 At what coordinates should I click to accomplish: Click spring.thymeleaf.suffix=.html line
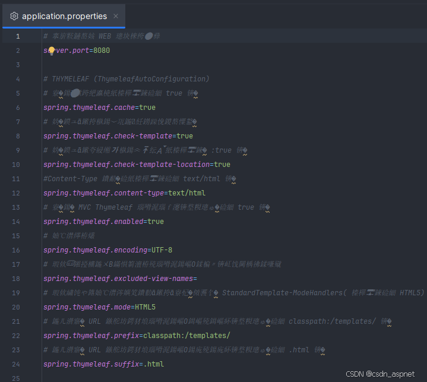103,364
